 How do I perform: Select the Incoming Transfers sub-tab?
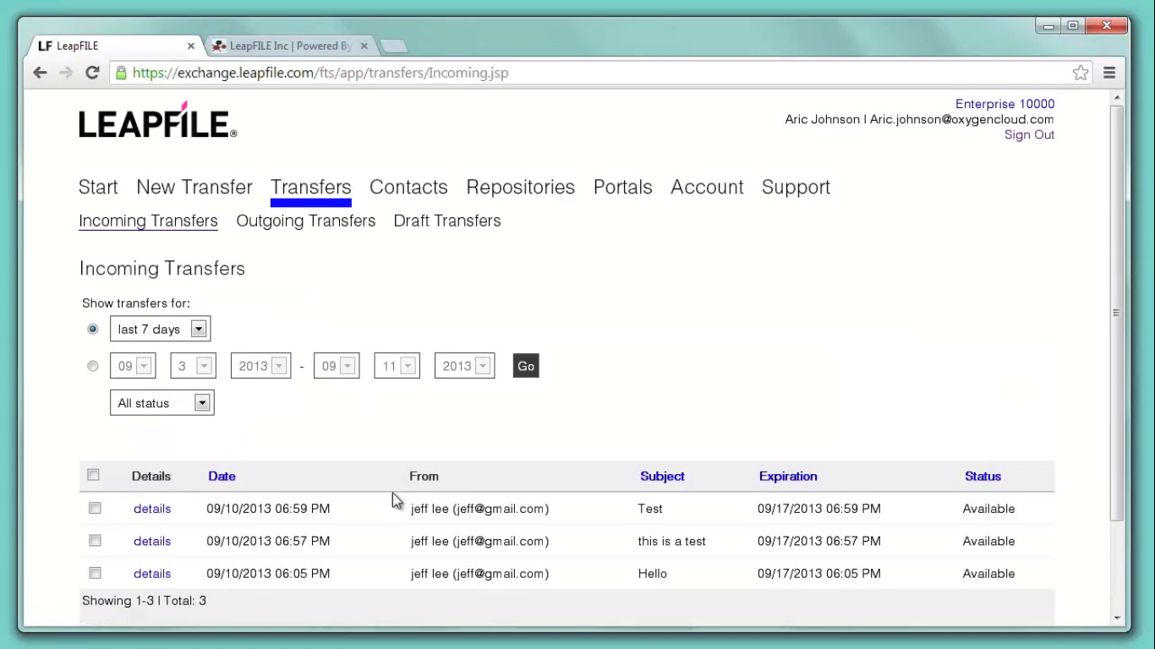tap(148, 221)
